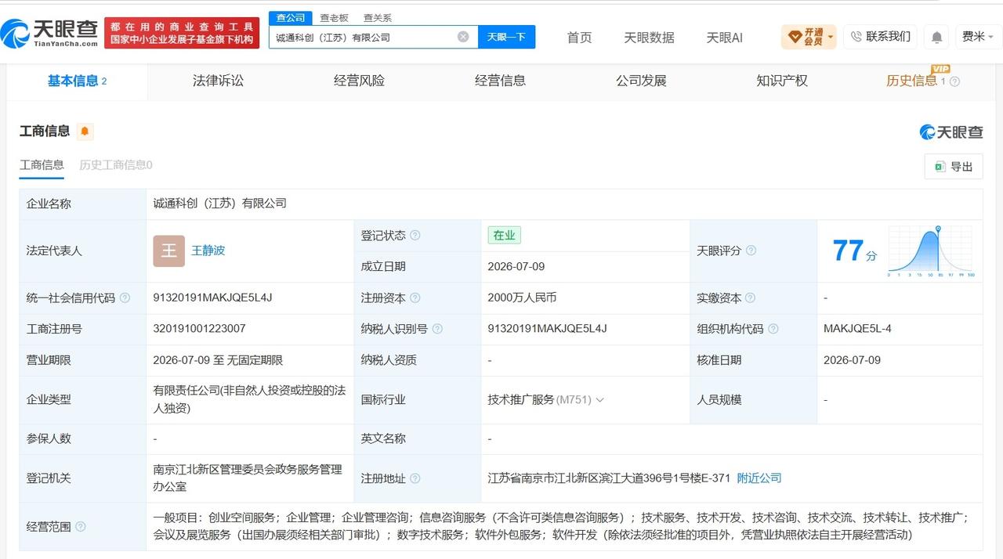Screen dimensions: 1003x559
Task: Expand the 技术推广服务 industry dropdown
Action: [600, 400]
